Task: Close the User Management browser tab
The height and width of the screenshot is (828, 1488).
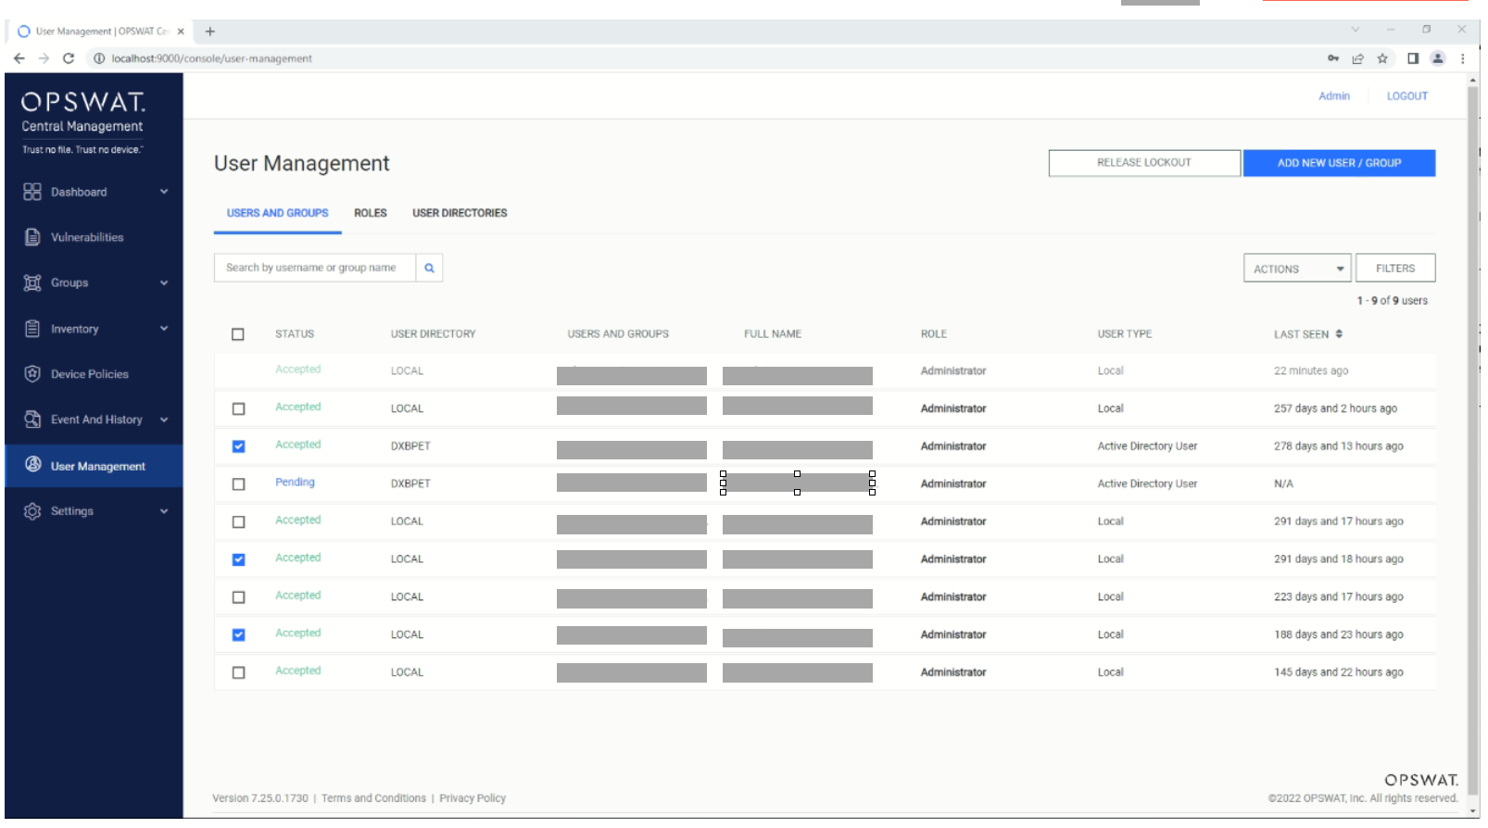Action: click(181, 31)
